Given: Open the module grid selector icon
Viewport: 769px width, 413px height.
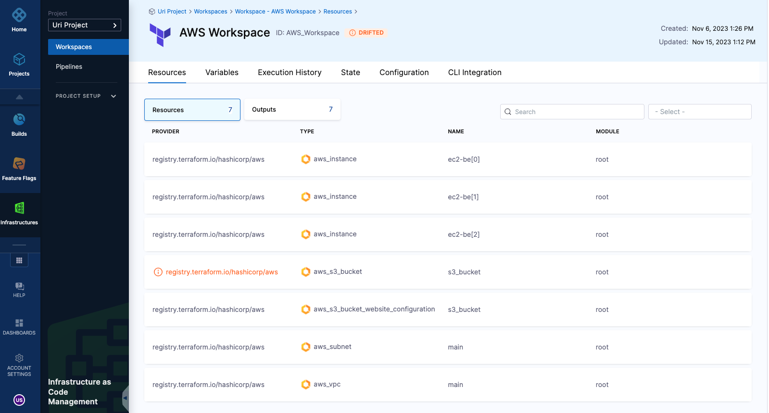Looking at the screenshot, I should click(19, 260).
